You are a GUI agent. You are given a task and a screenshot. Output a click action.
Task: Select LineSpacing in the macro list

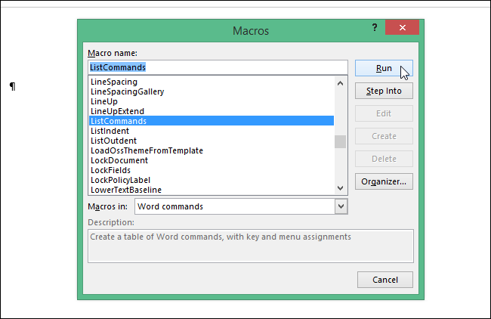tap(212, 82)
